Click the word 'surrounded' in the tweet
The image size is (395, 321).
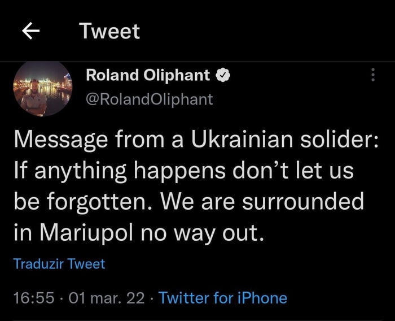point(301,200)
